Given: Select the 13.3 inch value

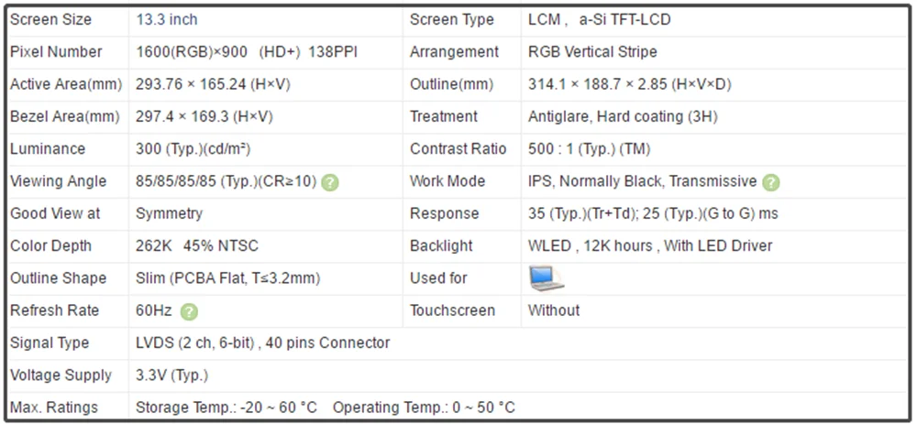Looking at the screenshot, I should pyautogui.click(x=166, y=19).
